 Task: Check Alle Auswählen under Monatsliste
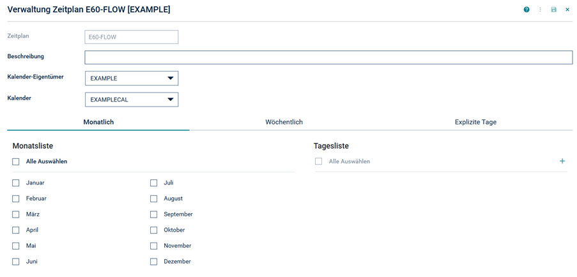pyautogui.click(x=16, y=161)
